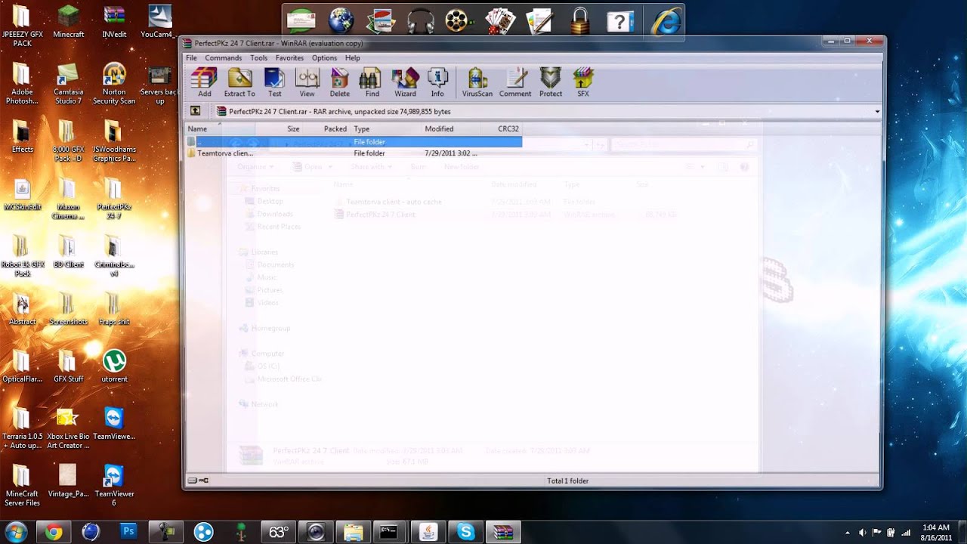This screenshot has height=544, width=967.
Task: Sort by the Packed column
Action: 326,128
